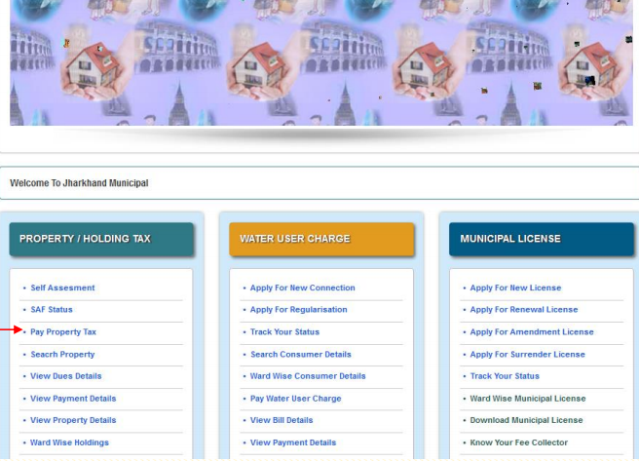The height and width of the screenshot is (461, 639).
Task: View Dues Details under property tax
Action: click(x=65, y=376)
